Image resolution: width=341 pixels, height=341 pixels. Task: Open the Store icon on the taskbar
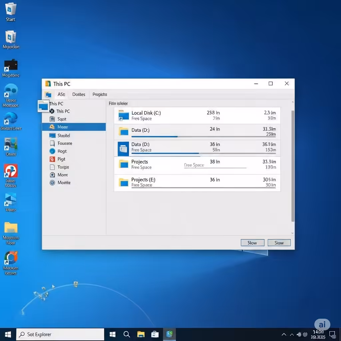[155, 334]
